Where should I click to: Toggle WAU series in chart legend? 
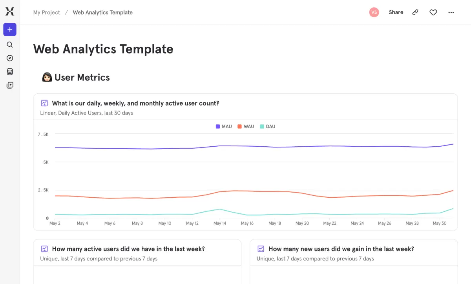tap(246, 127)
